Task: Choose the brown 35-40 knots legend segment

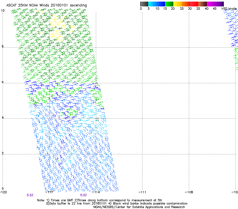Action: point(203,4)
